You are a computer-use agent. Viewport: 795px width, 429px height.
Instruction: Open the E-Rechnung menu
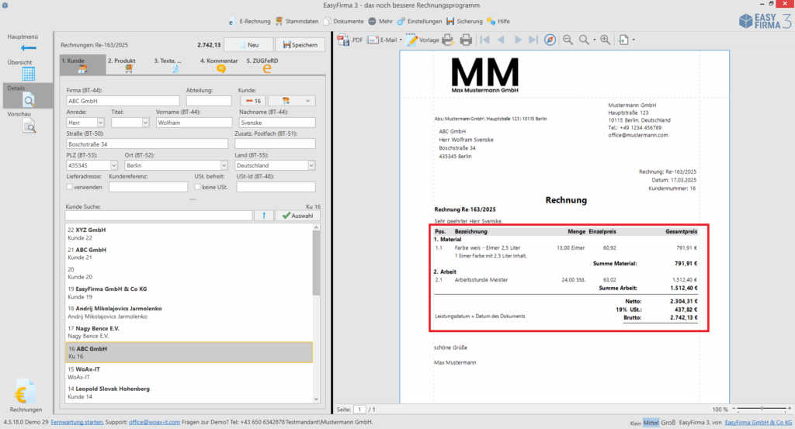249,21
